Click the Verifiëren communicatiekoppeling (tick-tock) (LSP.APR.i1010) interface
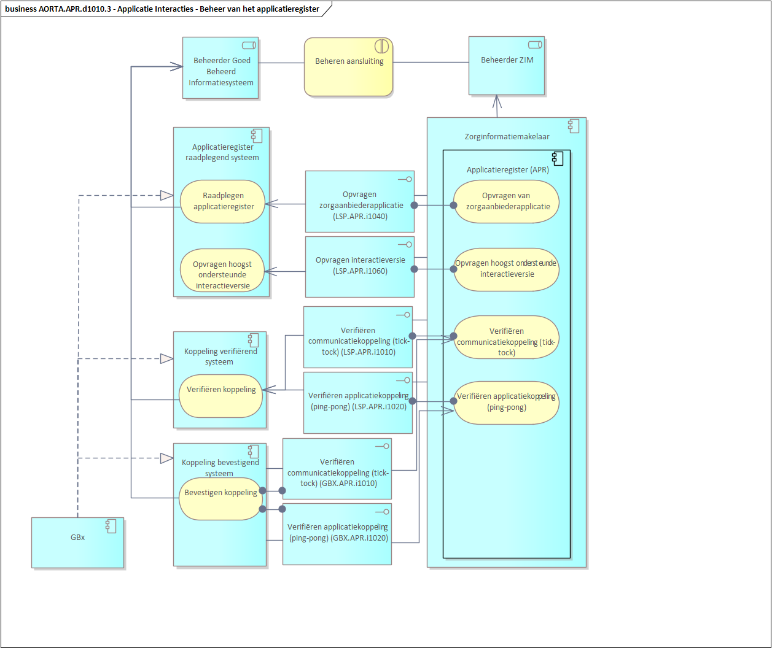 (x=357, y=341)
